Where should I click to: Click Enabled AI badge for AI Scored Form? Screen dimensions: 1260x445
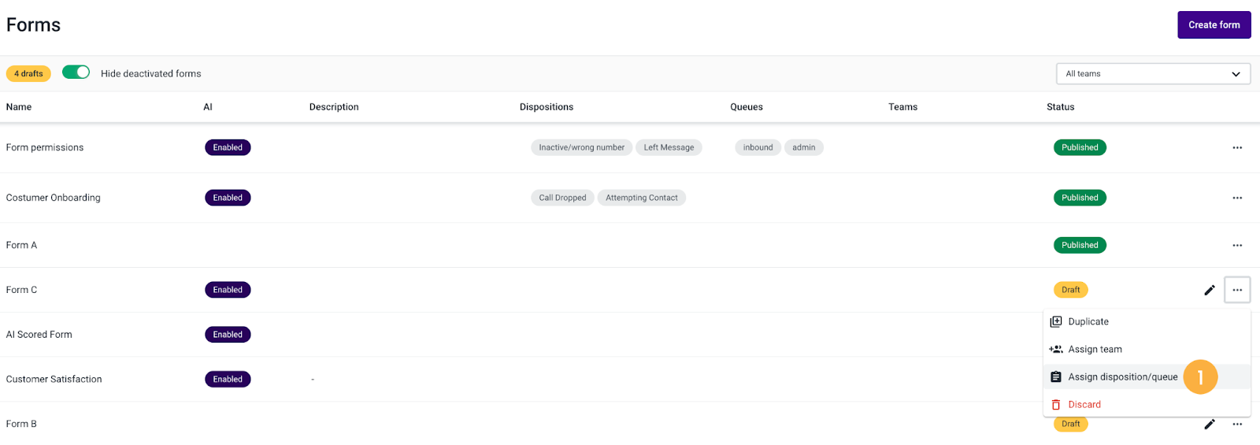(x=228, y=335)
